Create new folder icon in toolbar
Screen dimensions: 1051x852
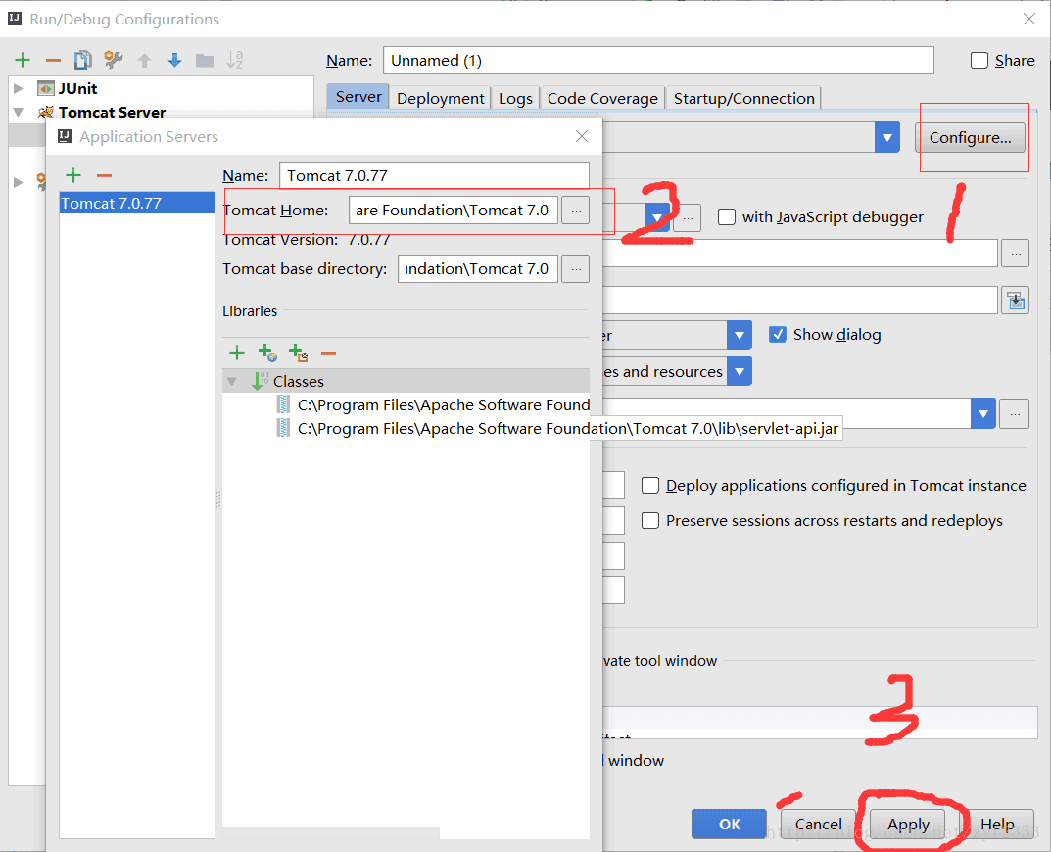pos(205,61)
